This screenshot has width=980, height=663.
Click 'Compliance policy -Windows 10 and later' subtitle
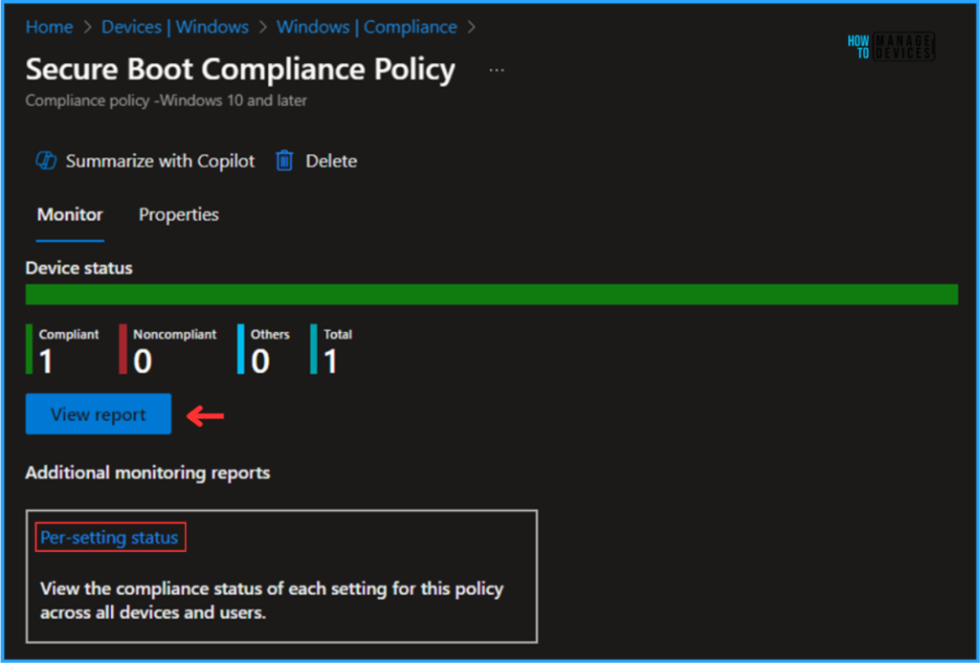pos(167,100)
